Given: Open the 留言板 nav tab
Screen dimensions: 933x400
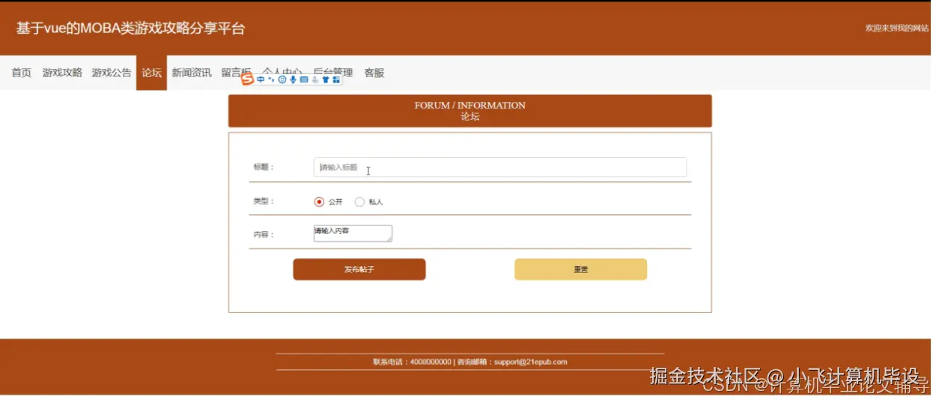Looking at the screenshot, I should (236, 73).
